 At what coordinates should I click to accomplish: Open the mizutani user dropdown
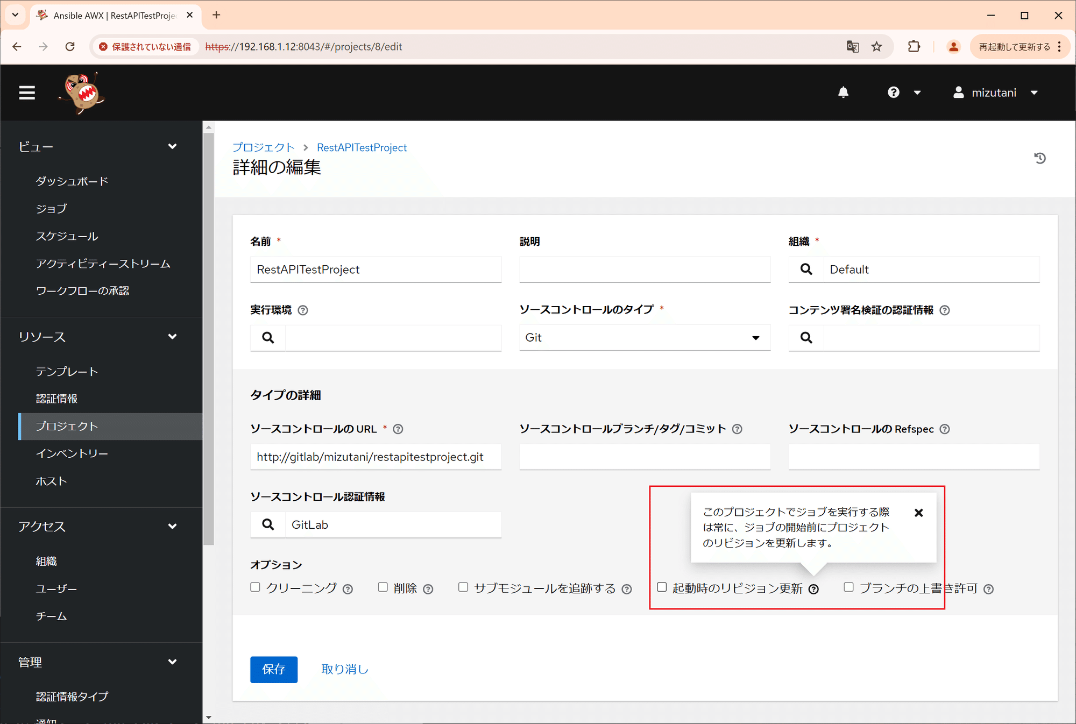tap(995, 92)
